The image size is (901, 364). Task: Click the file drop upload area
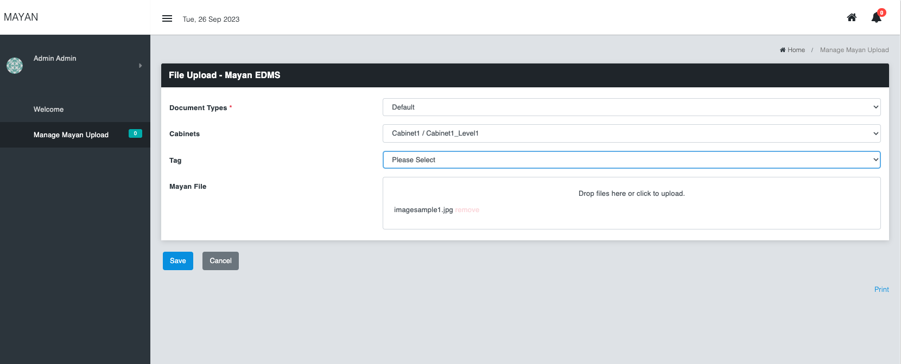pyautogui.click(x=631, y=194)
